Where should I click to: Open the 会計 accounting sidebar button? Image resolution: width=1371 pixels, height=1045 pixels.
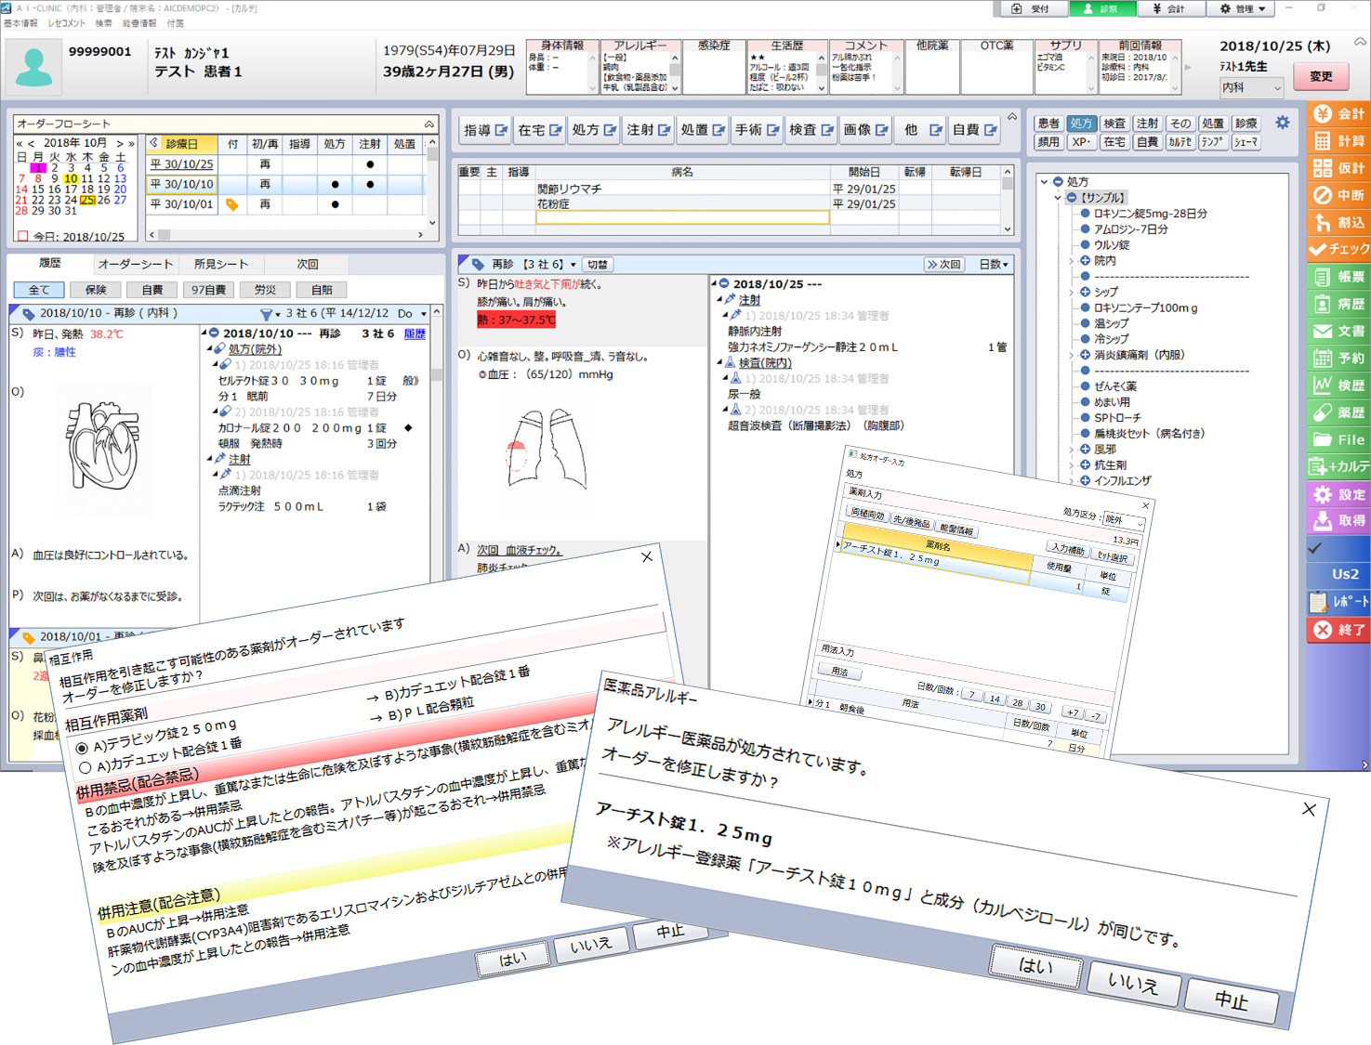click(1338, 113)
